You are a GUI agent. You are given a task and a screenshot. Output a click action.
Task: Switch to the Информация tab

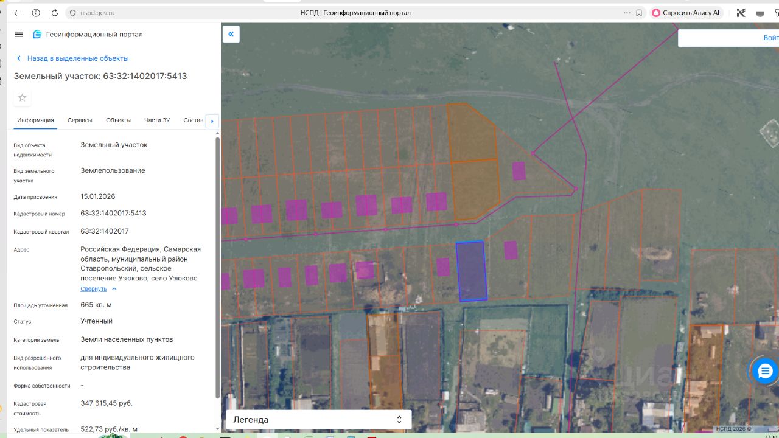35,120
